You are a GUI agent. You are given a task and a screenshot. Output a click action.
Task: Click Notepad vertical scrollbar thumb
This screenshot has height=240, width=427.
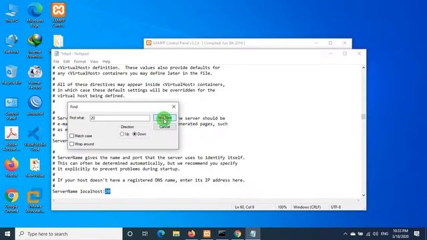pos(363,117)
